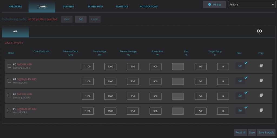Click the 2200 memory clock field for device #0
Viewport: 277px width, 138px height.
[110, 66]
